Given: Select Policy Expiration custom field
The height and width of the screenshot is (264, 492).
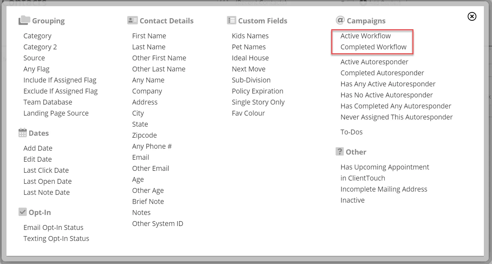Looking at the screenshot, I should pos(258,91).
